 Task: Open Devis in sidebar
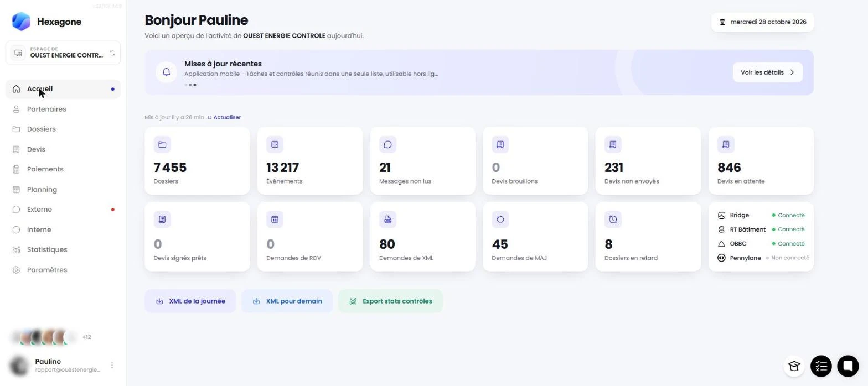click(x=63, y=149)
